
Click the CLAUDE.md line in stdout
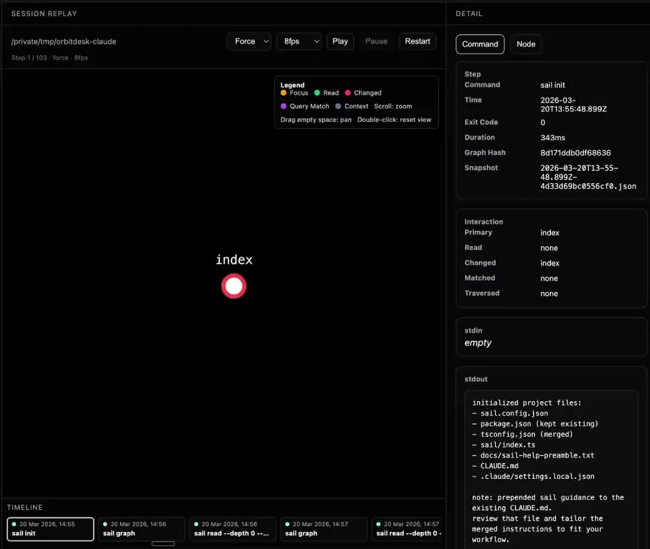[x=495, y=466]
